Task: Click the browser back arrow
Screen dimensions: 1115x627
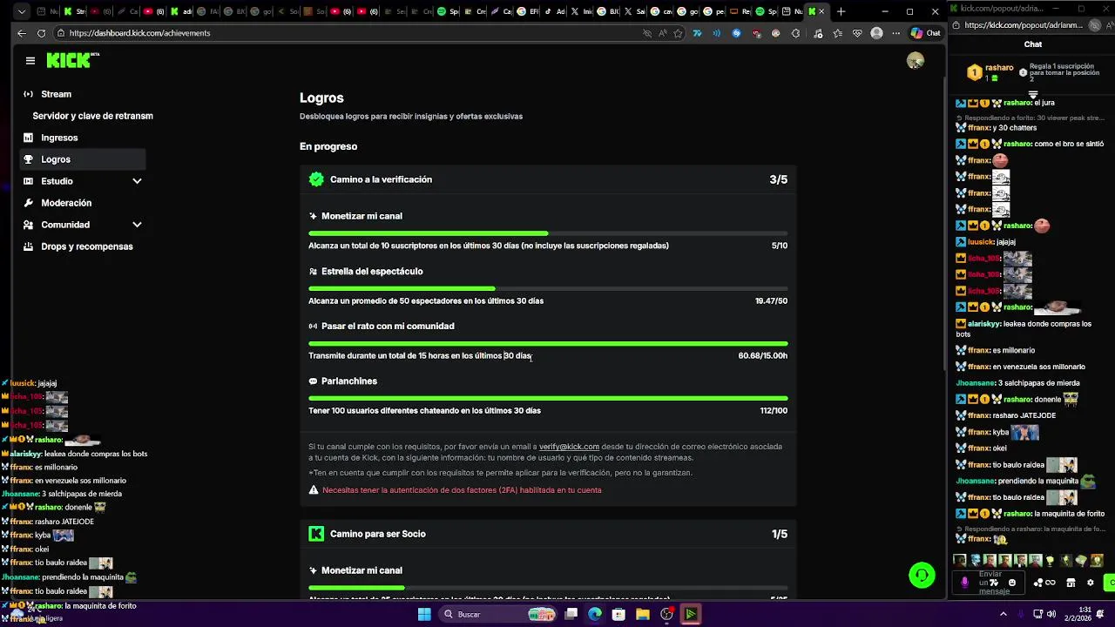Action: 22,33
